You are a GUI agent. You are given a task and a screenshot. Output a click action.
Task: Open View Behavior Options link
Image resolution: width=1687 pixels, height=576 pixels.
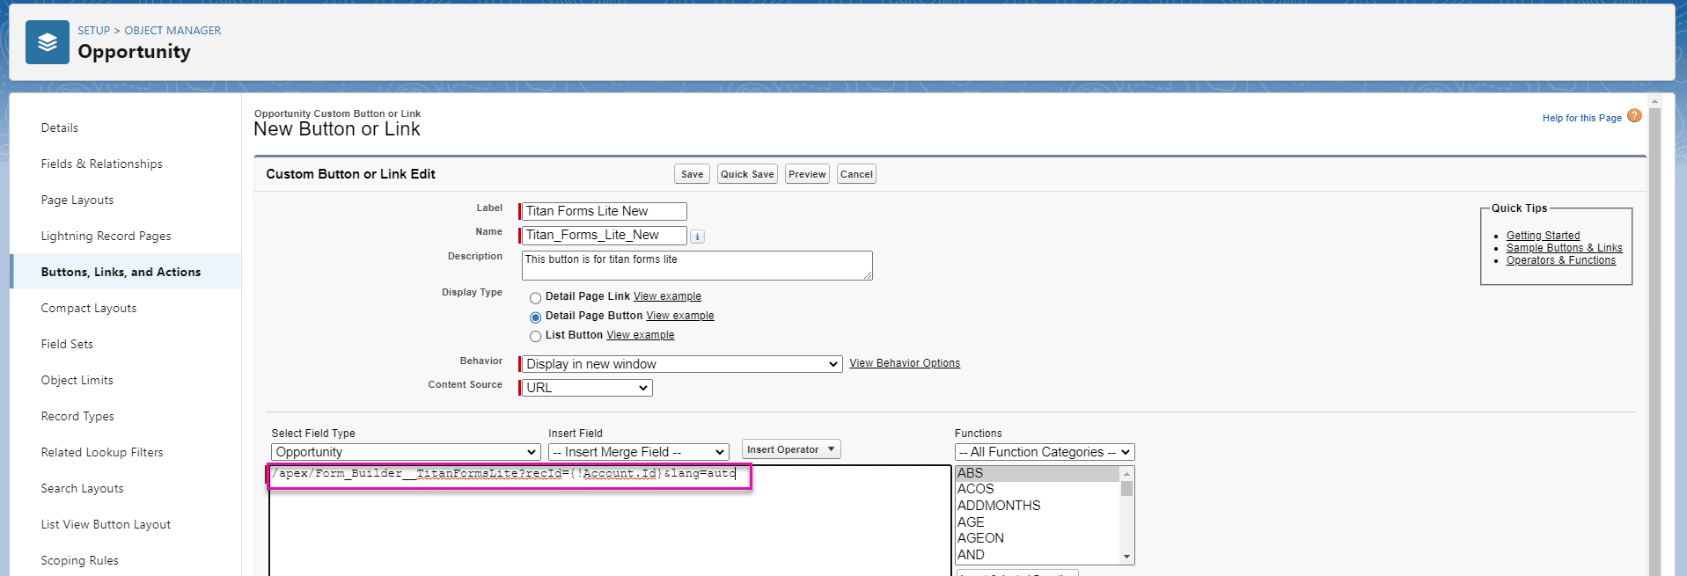[904, 363]
